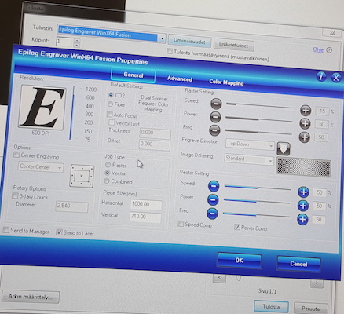Decrease vector Freq with blue minus button

click(212, 214)
